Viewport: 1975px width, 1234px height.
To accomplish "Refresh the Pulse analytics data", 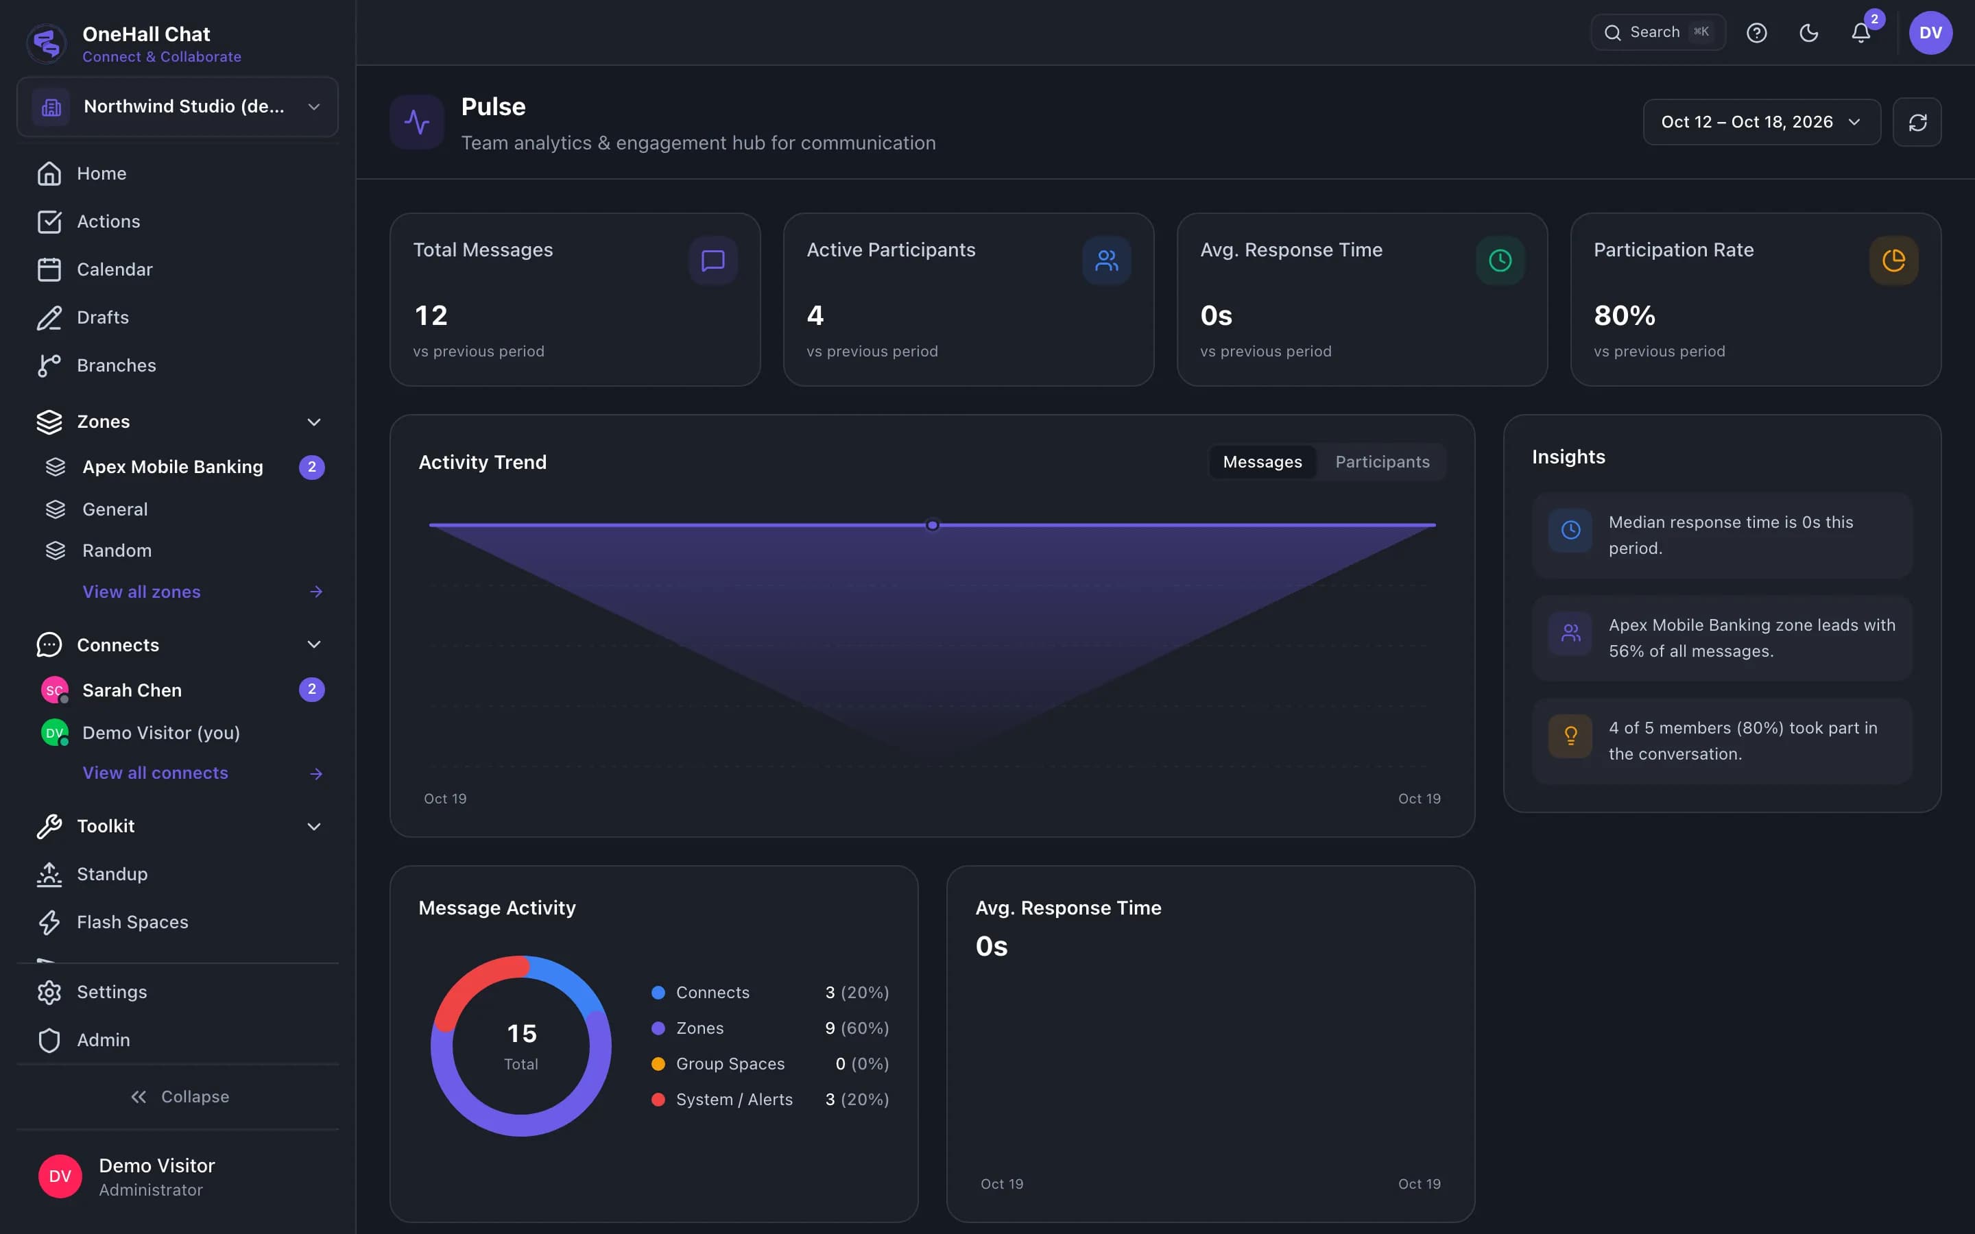I will pos(1917,123).
